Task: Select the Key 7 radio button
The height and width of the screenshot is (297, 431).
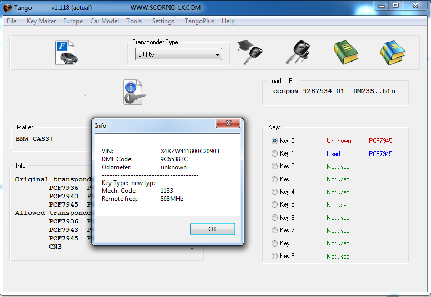Action: coord(274,230)
